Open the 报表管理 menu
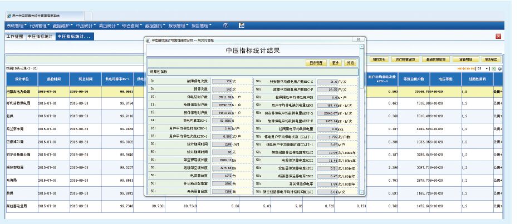 pos(178,26)
